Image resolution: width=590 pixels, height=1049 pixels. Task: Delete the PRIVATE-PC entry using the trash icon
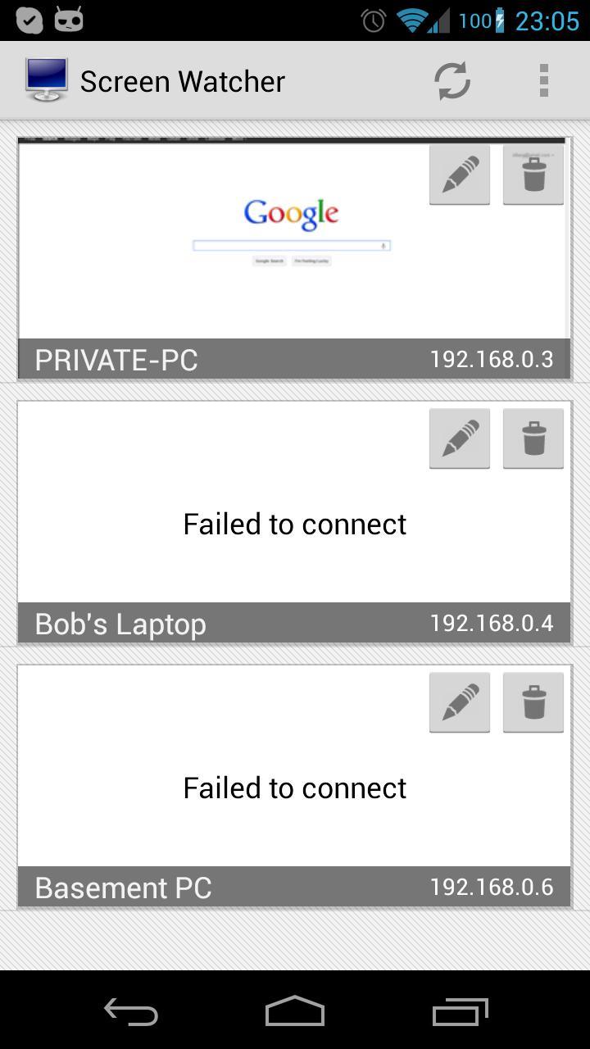point(533,175)
